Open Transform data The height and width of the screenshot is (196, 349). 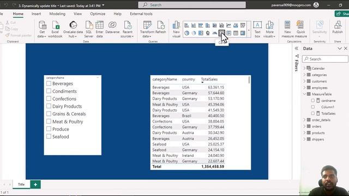[147, 29]
